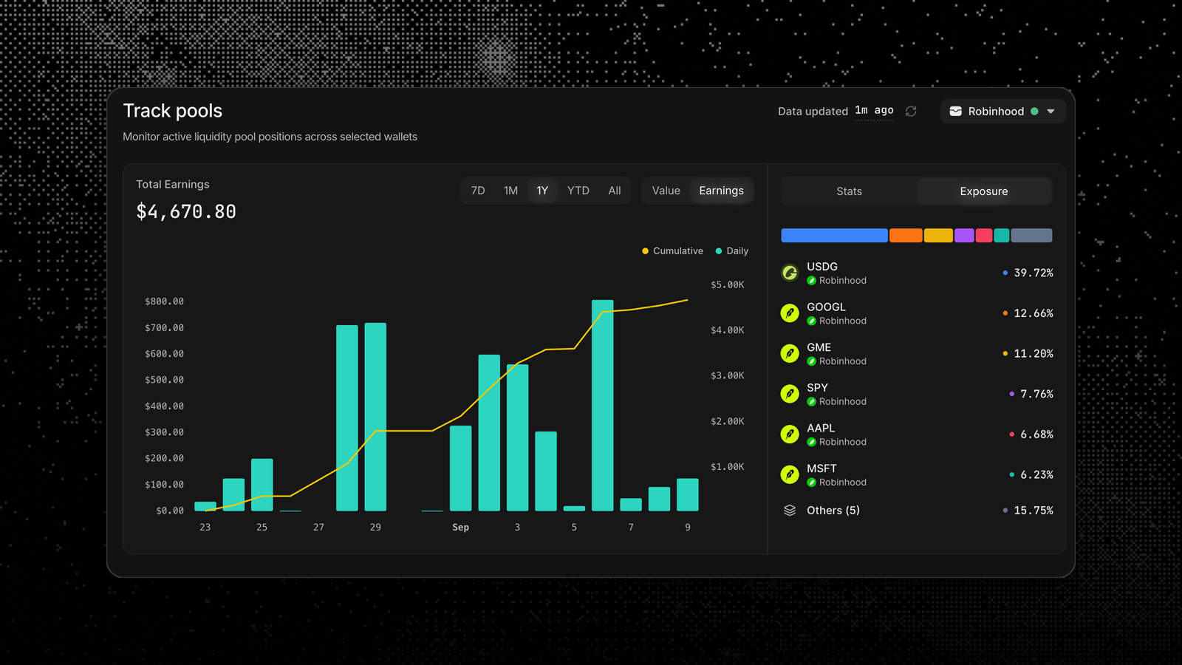
Task: Click the red AAPL exposure bar segment
Action: click(x=984, y=236)
